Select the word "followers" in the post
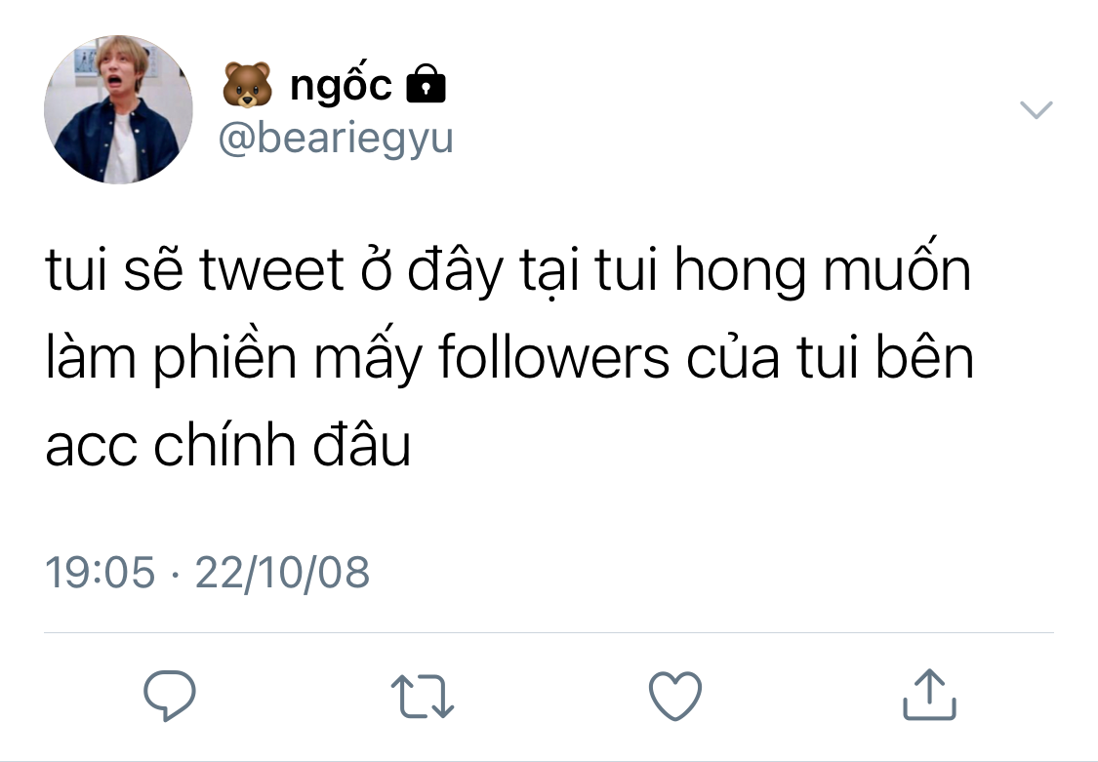 [x=554, y=357]
